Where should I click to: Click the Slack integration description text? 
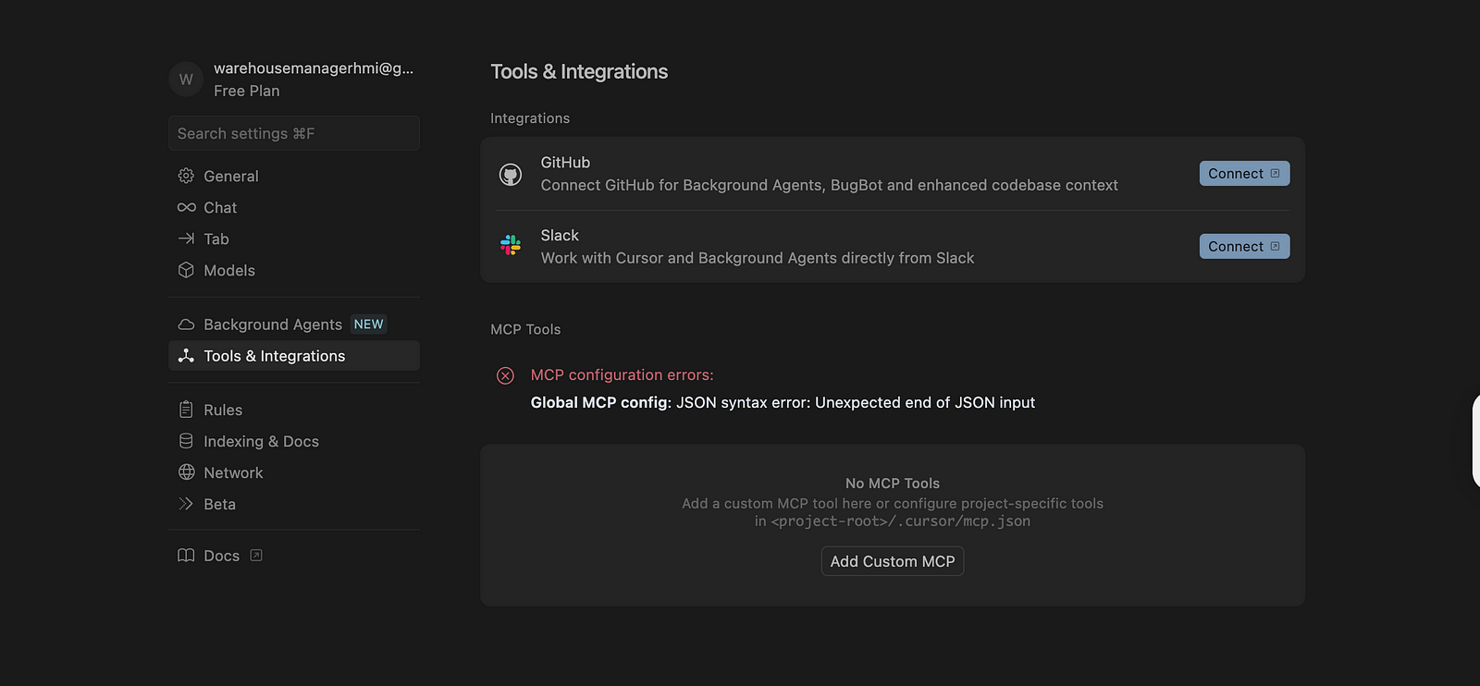[758, 258]
